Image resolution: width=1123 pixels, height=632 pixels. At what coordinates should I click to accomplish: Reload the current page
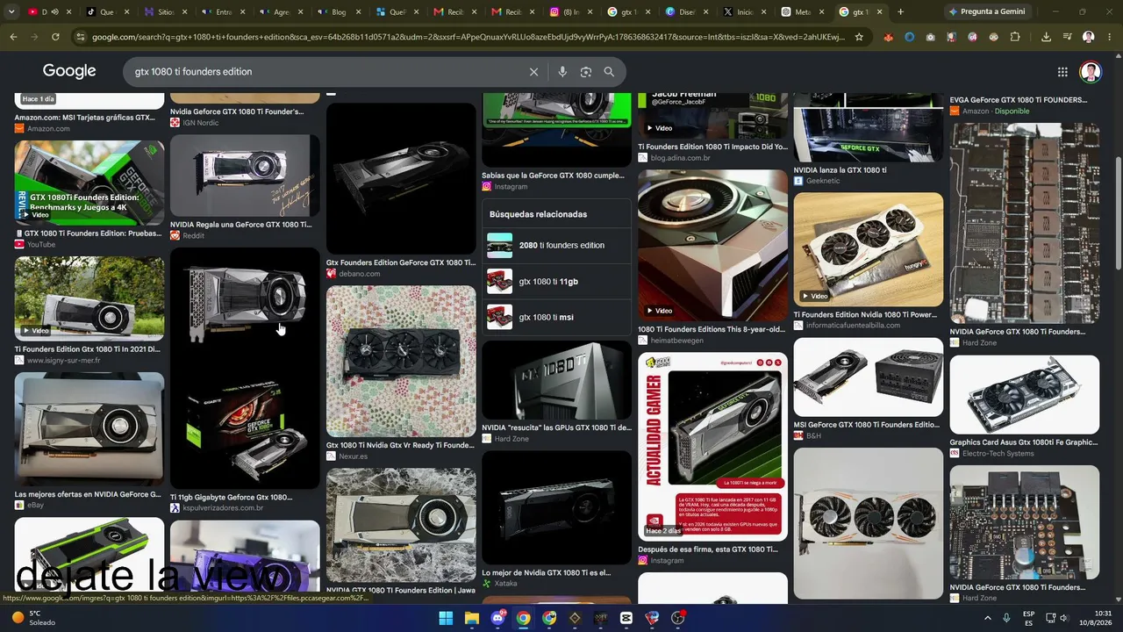click(x=55, y=37)
